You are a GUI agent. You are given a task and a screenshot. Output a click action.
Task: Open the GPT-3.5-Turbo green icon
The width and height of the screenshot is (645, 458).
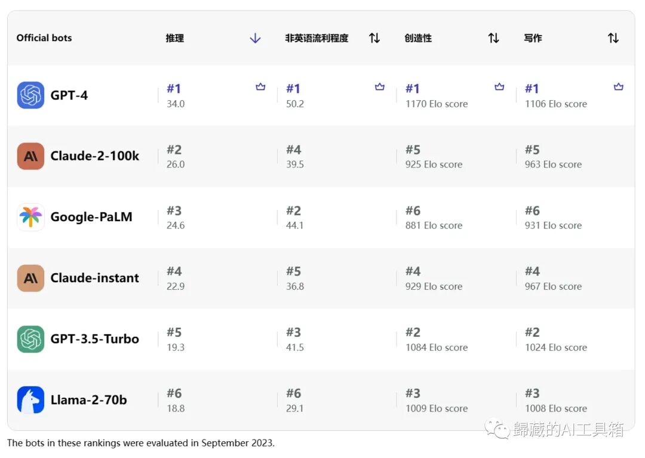(30, 339)
